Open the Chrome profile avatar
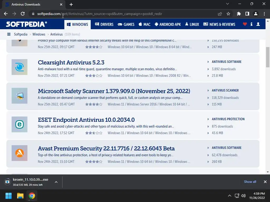 (x=256, y=14)
